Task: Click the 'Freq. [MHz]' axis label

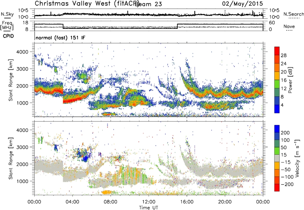Action: click(x=7, y=25)
